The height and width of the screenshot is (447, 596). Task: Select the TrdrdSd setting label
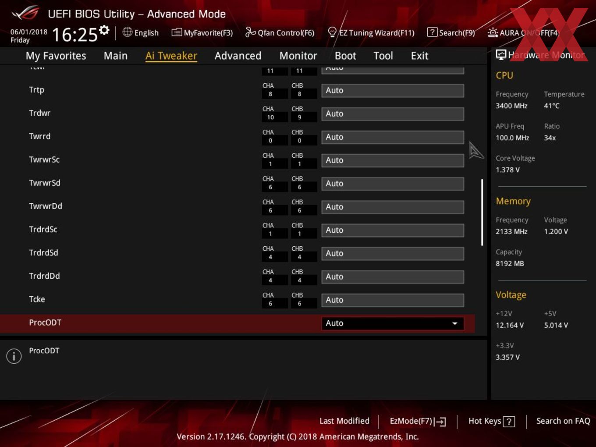pyautogui.click(x=43, y=252)
